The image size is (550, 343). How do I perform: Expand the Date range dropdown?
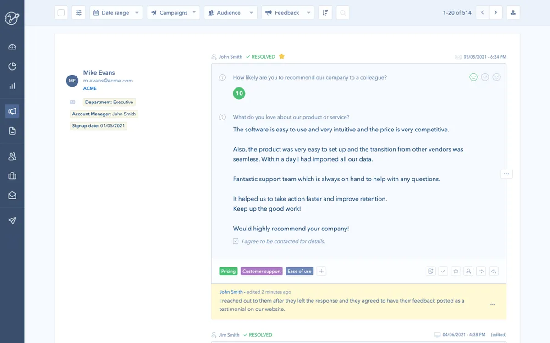pos(116,13)
